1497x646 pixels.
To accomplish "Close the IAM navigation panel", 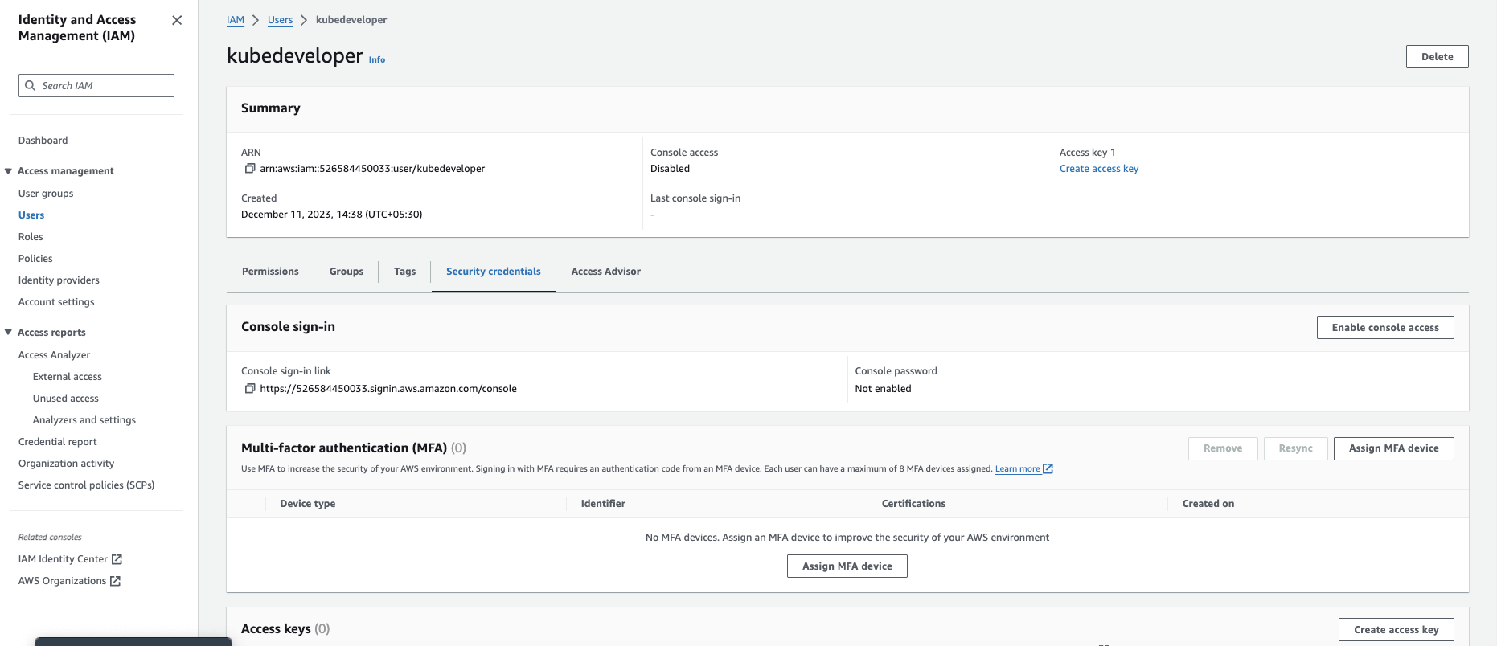I will 177,20.
